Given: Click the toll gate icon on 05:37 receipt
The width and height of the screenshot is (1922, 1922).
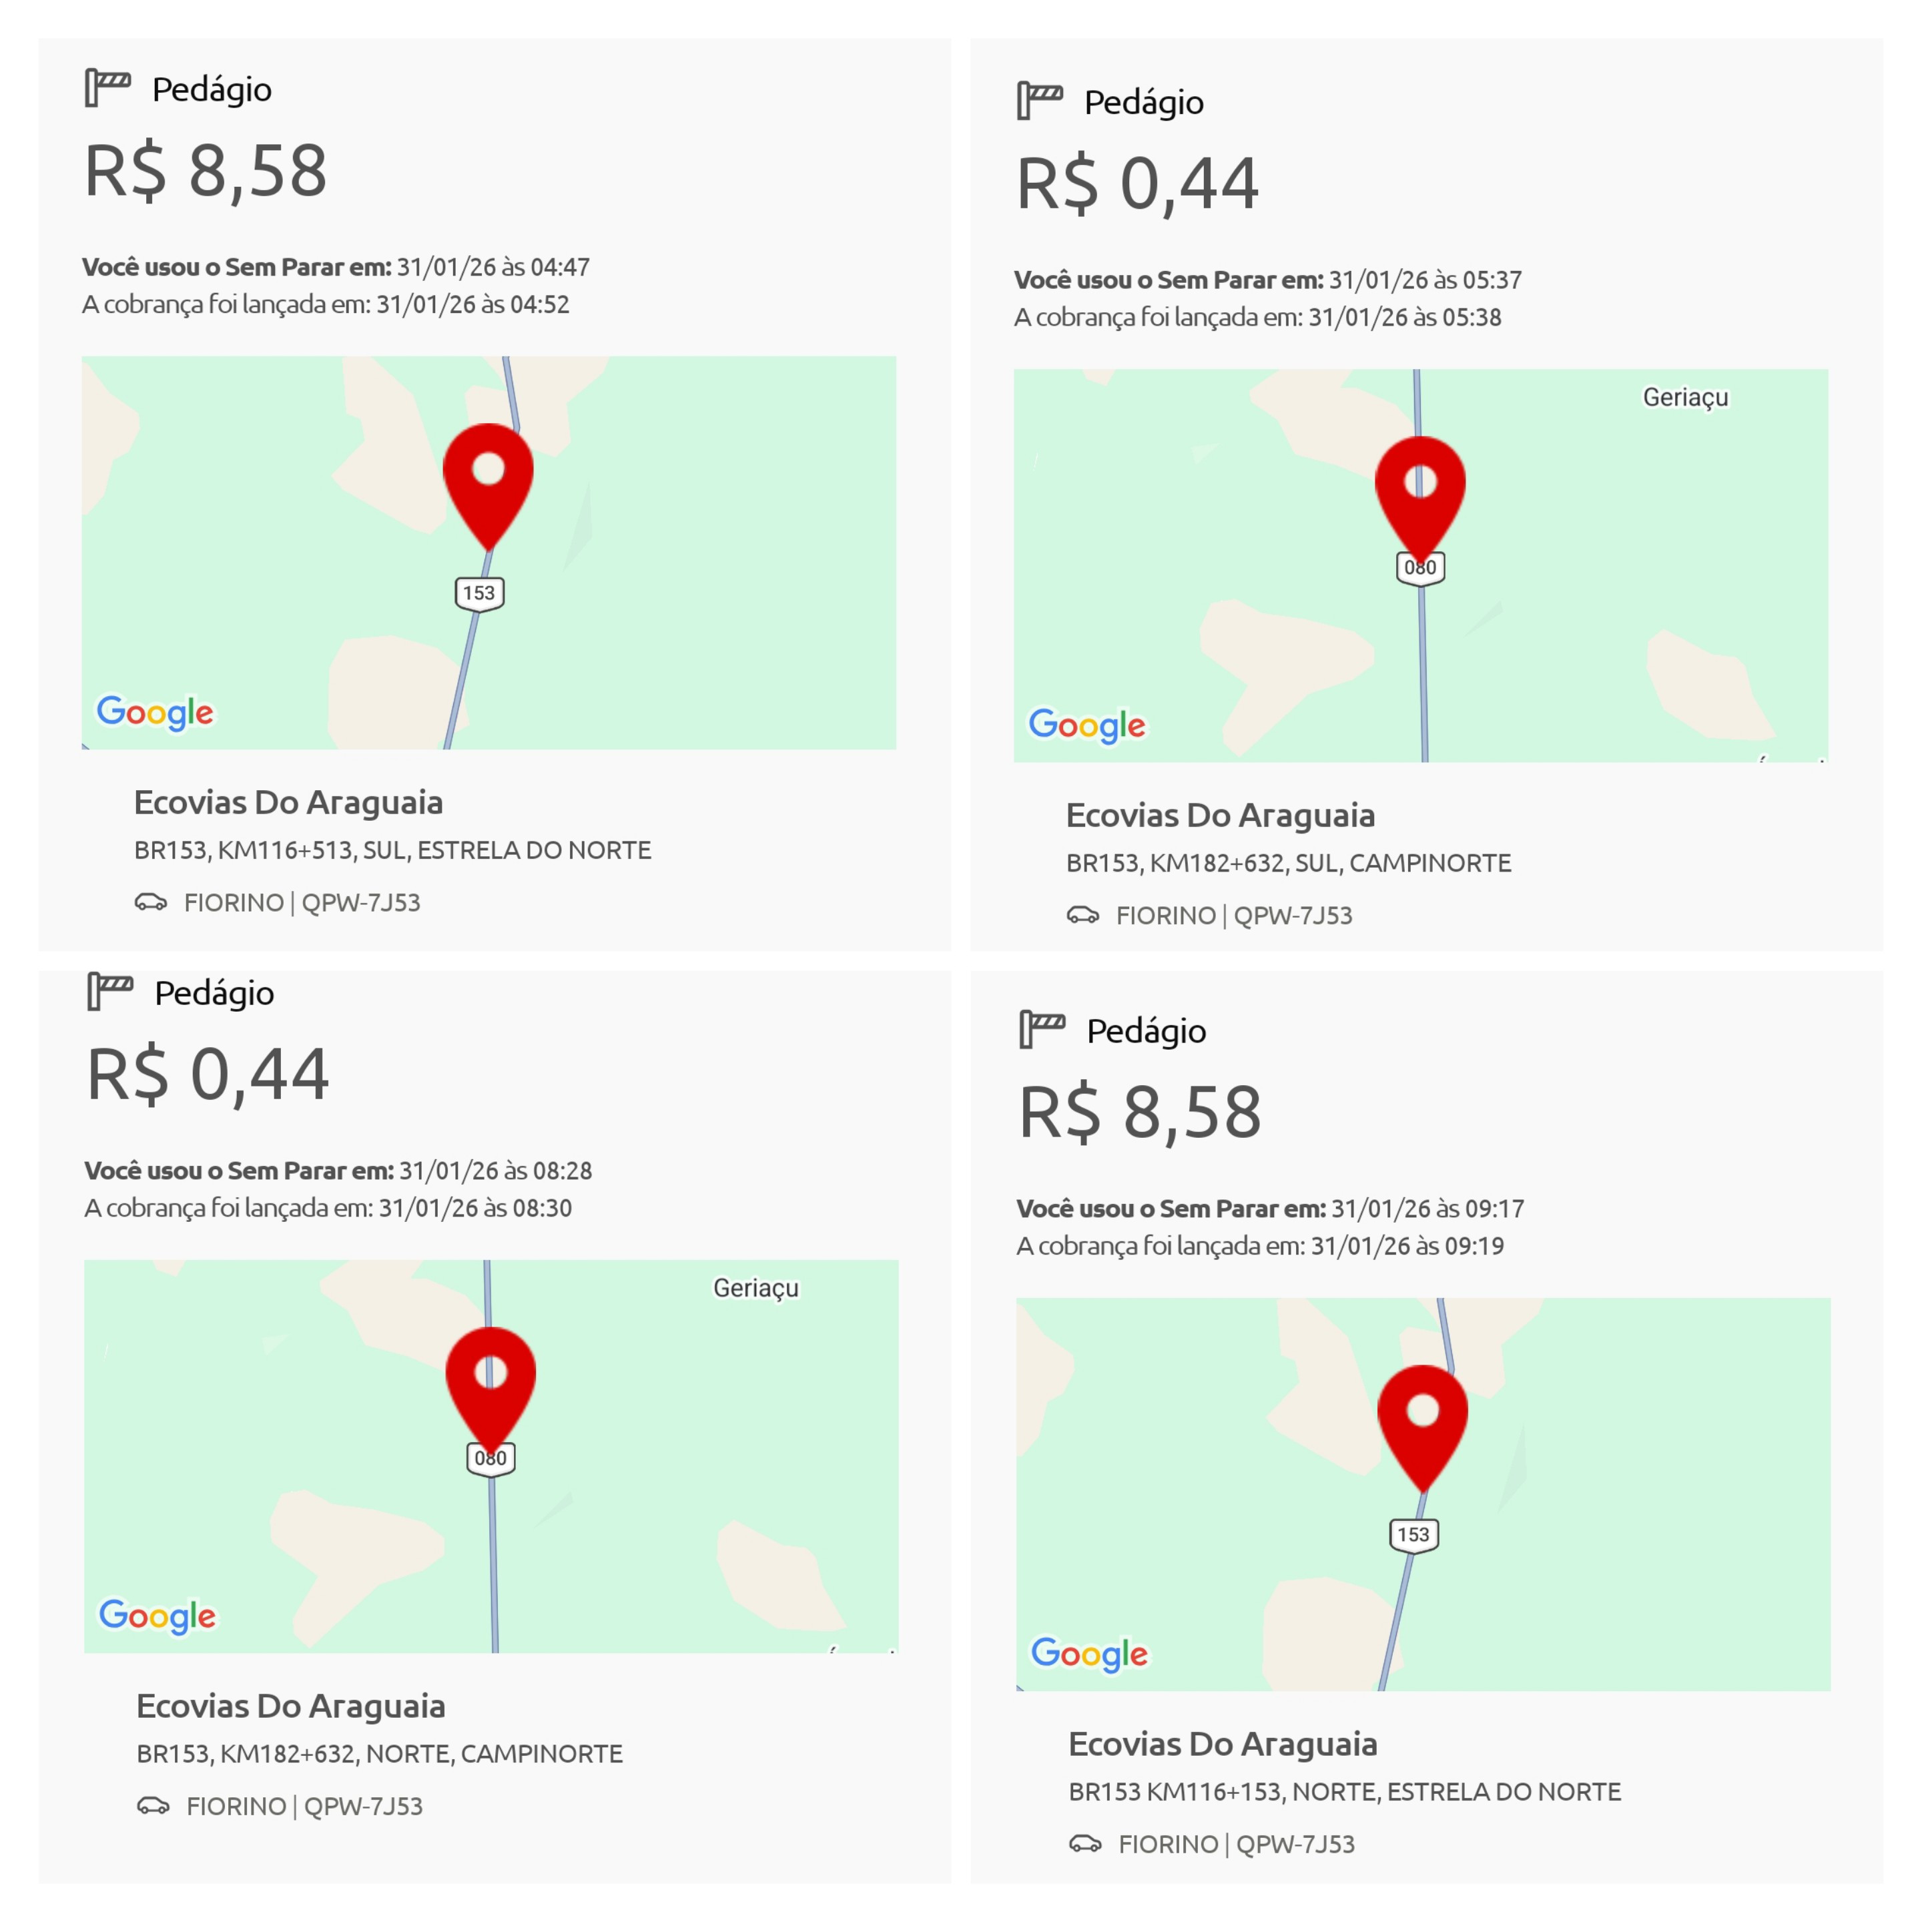Looking at the screenshot, I should tap(1040, 101).
